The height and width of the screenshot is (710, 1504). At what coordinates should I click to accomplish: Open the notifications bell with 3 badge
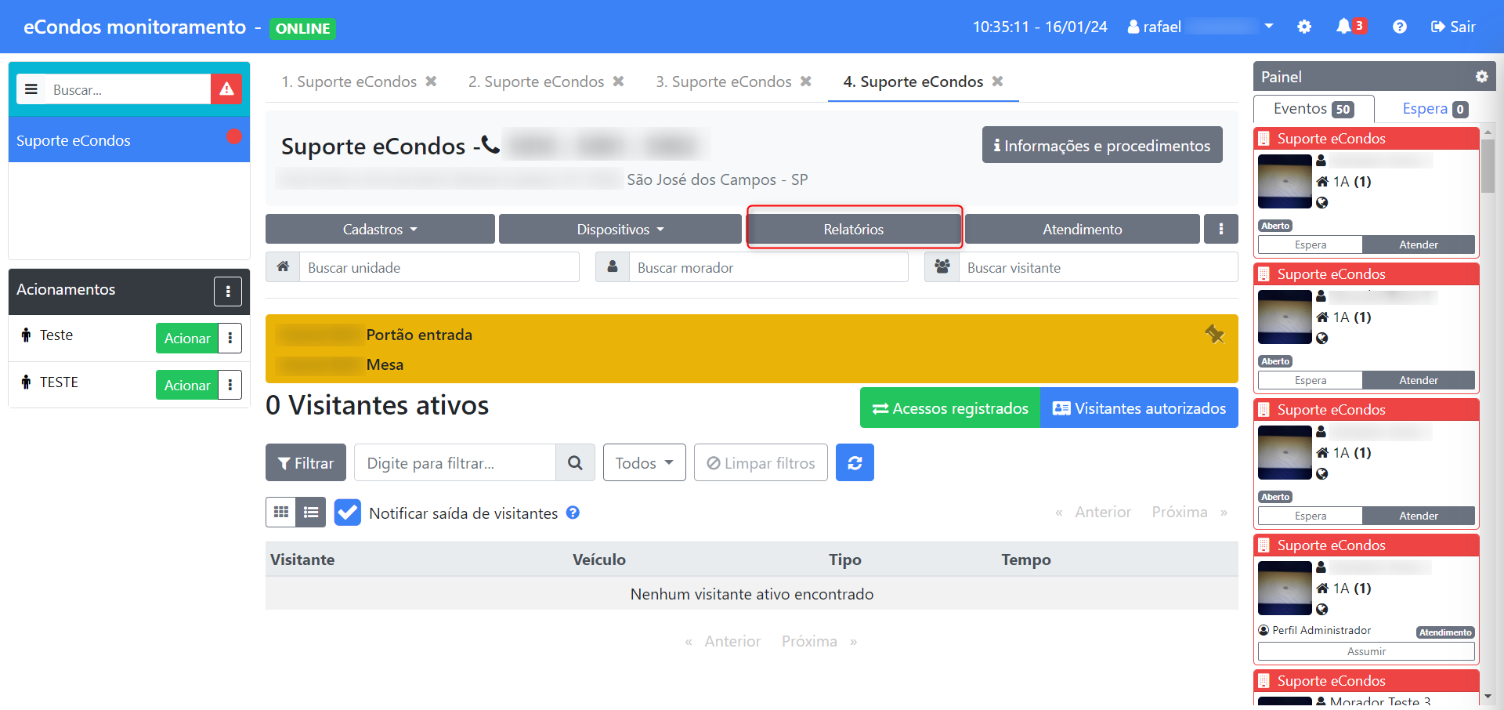click(x=1350, y=27)
